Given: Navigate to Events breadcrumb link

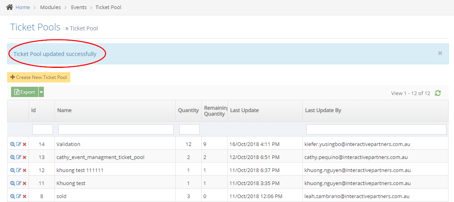Looking at the screenshot, I should pyautogui.click(x=79, y=7).
